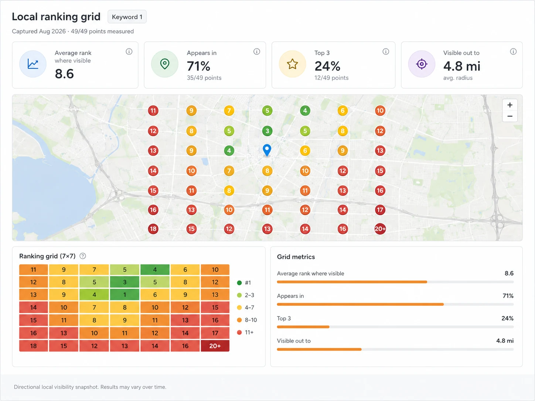Select the blue business location pin on map
Screen dimensions: 535x401
tap(267, 150)
